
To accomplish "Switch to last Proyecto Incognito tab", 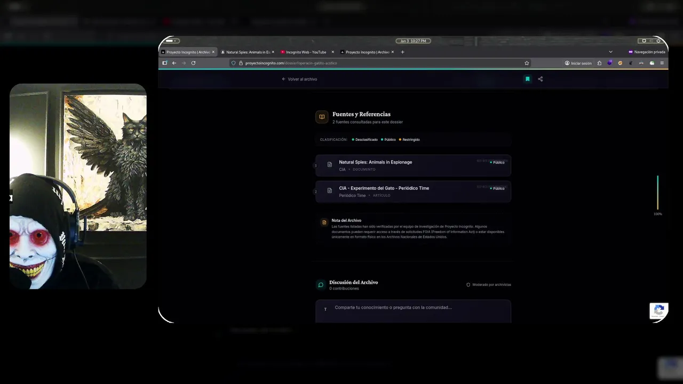I will click(367, 52).
